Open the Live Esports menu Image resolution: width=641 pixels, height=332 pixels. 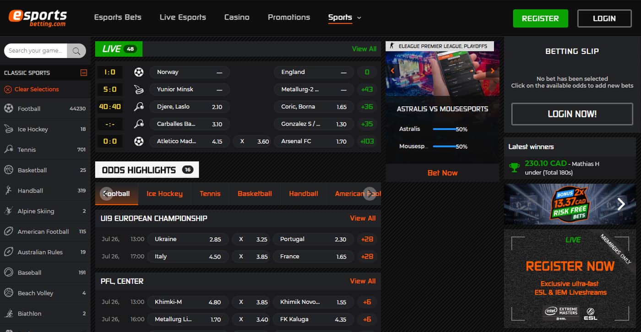[x=183, y=17]
